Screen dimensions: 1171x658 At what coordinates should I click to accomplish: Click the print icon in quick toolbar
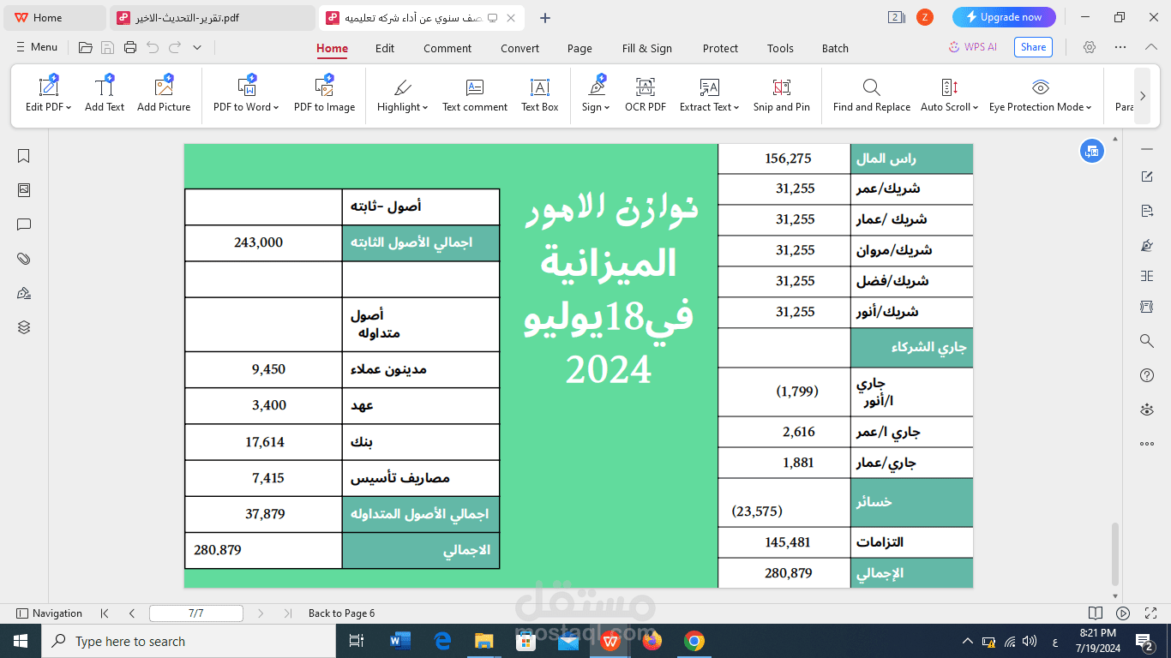pyautogui.click(x=130, y=48)
